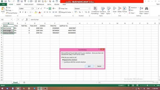The width and height of the screenshot is (160, 90).
Task: Switch to the FORMULAS tab
Action: pyautogui.click(x=40, y=4)
